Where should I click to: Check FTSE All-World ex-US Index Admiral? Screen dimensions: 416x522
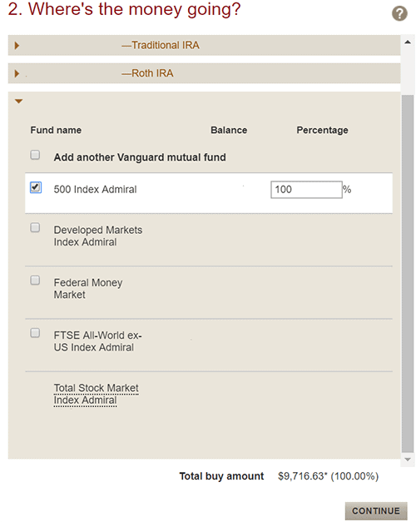click(35, 333)
